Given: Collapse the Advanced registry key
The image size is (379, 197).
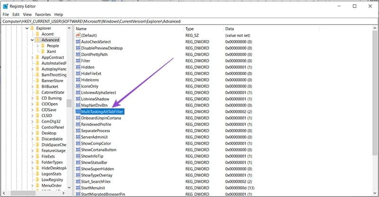Looking at the screenshot, I should click(x=32, y=40).
